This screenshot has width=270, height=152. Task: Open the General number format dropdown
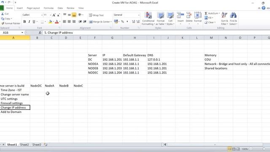click(x=139, y=15)
